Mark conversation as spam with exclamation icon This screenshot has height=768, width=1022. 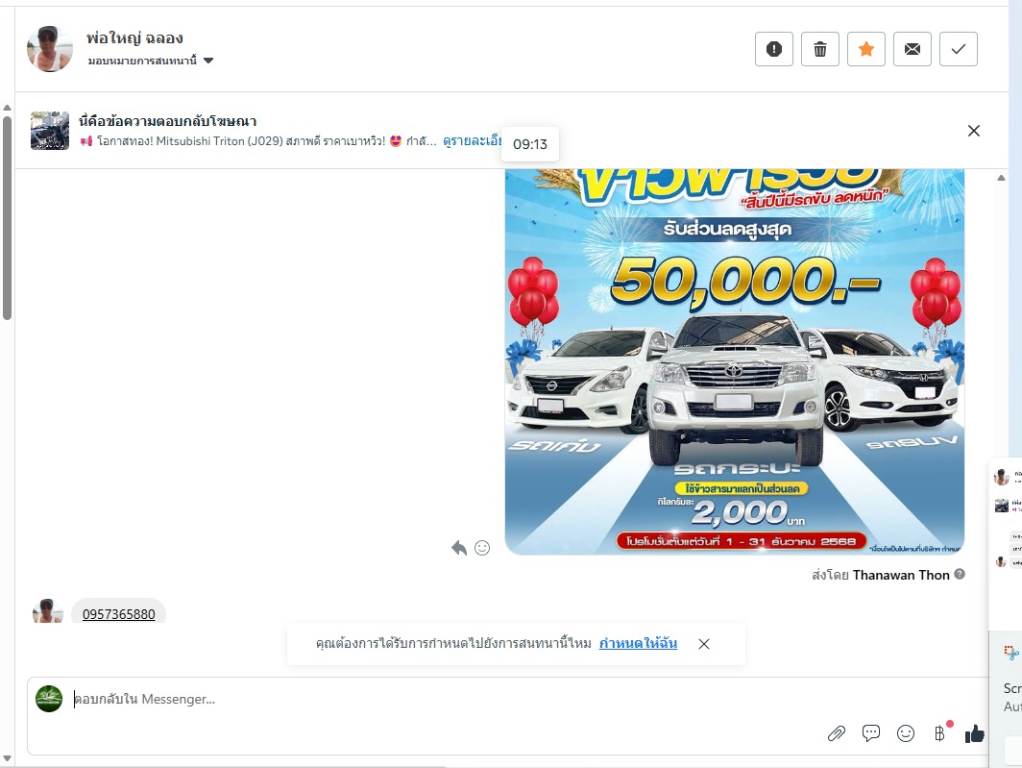point(773,49)
